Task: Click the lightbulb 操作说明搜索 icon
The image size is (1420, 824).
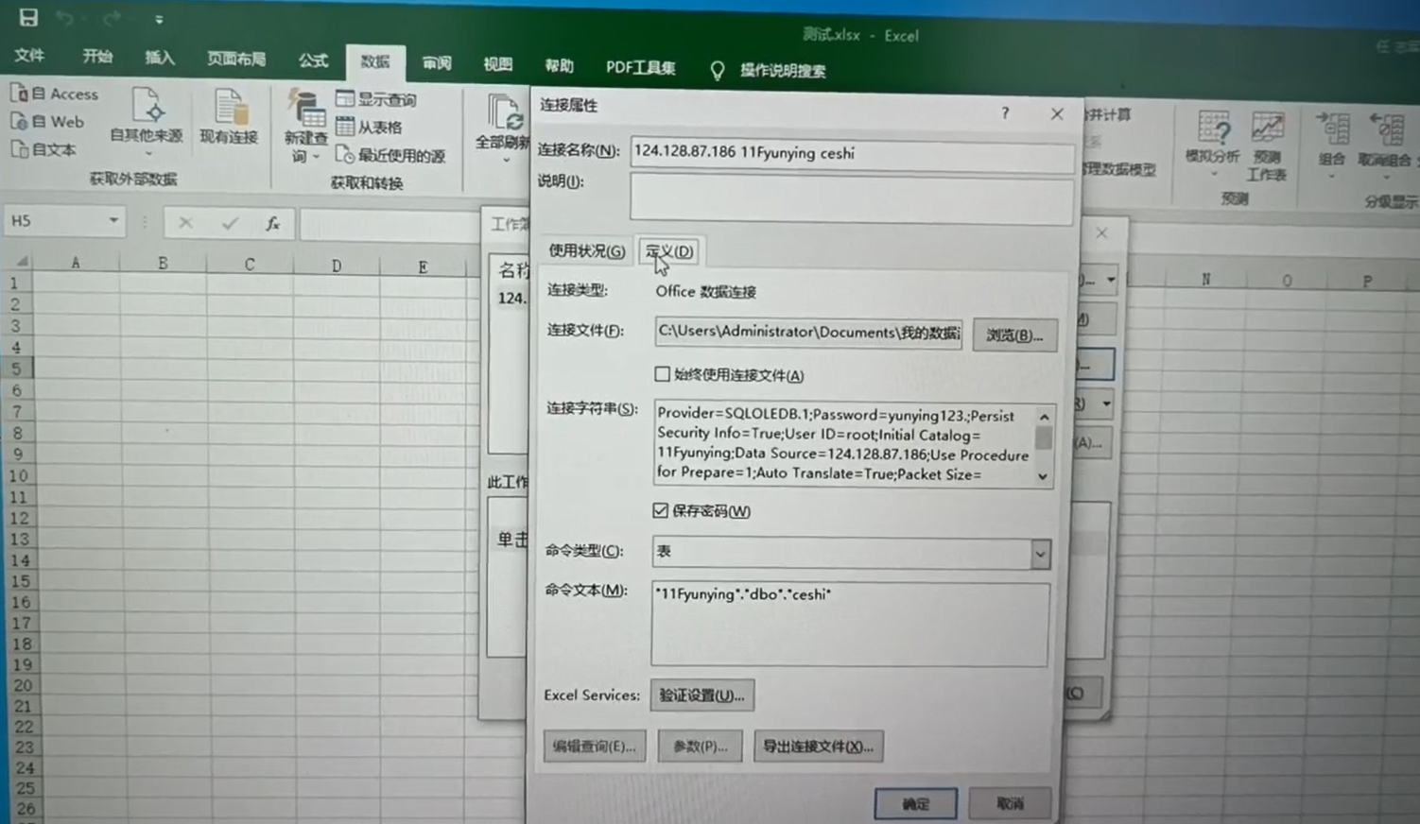Action: (718, 71)
